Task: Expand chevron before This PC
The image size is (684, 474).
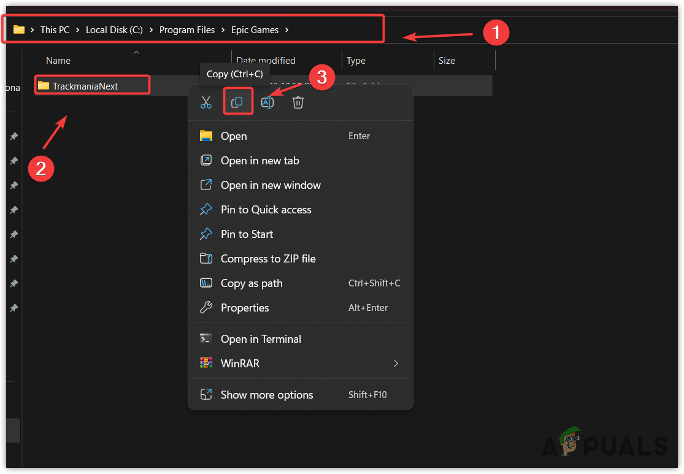Action: (33, 30)
